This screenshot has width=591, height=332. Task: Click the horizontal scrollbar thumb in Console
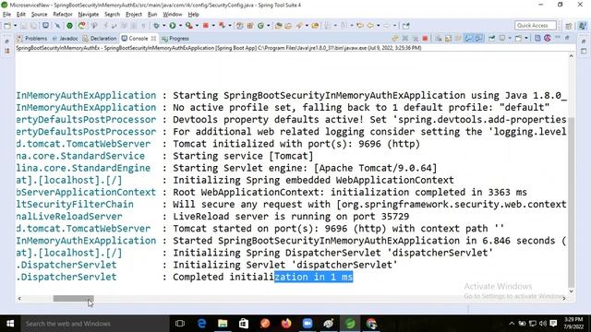coord(74,299)
